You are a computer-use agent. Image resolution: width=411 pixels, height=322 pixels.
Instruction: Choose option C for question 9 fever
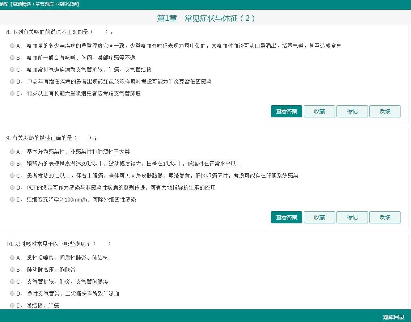point(12,176)
